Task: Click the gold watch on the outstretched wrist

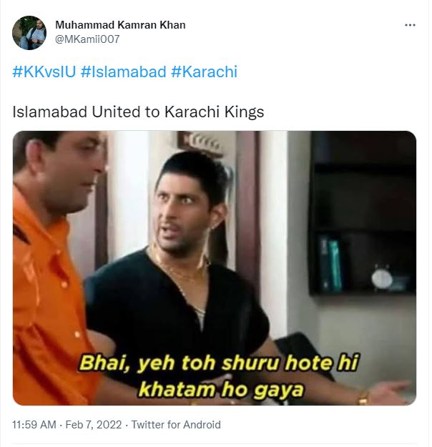Action: pyautogui.click(x=363, y=398)
